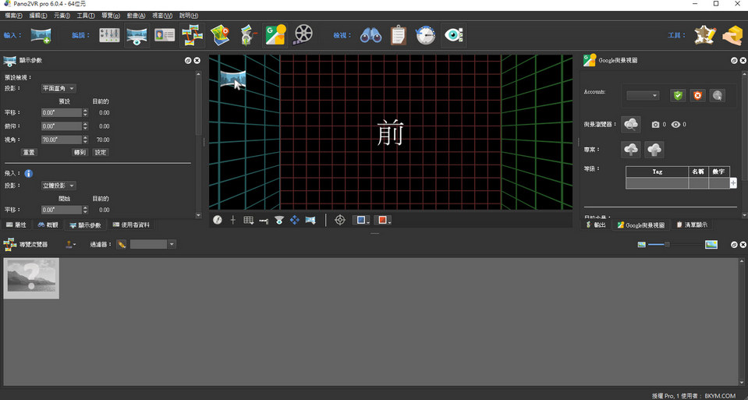Click the 重置 reset button
This screenshot has width=748, height=400.
tap(29, 152)
